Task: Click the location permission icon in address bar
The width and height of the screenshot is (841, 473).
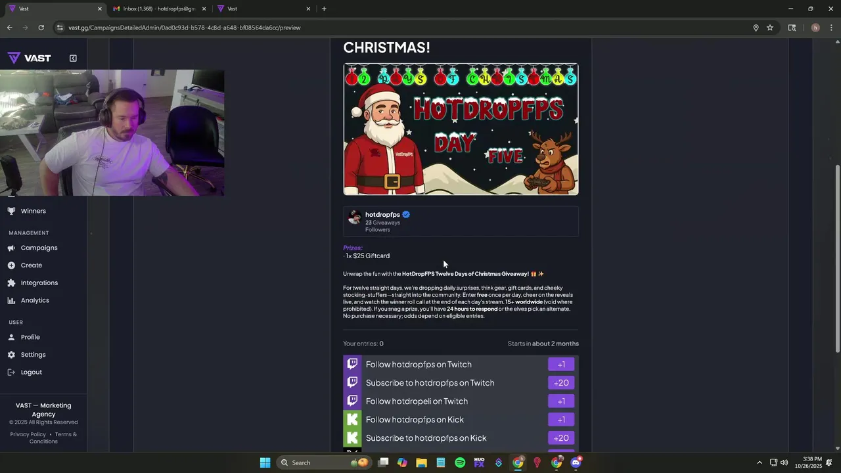Action: [756, 28]
